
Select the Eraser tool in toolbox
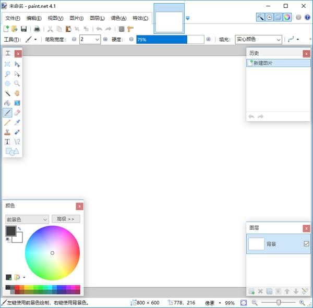17,112
